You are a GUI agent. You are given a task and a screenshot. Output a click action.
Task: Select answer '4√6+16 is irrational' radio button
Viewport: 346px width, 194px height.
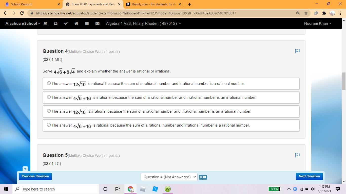[x=49, y=97]
